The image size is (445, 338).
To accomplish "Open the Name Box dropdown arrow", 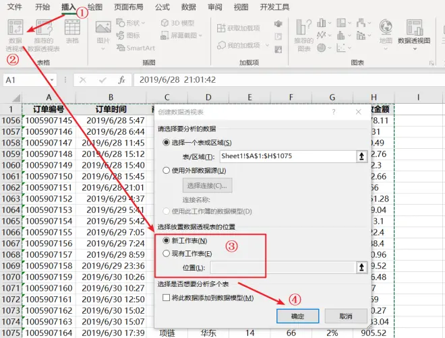I will pos(52,80).
